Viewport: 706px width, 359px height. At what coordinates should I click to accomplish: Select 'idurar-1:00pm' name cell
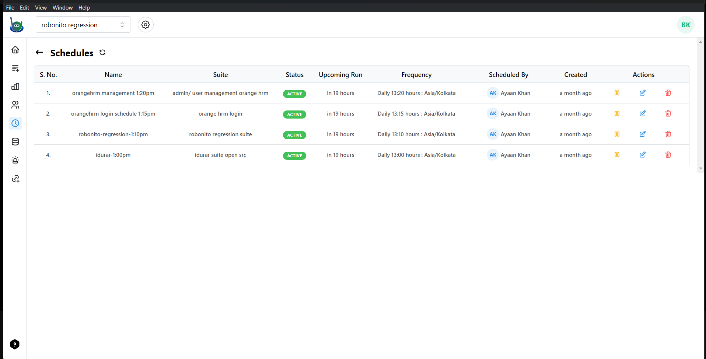click(x=113, y=155)
